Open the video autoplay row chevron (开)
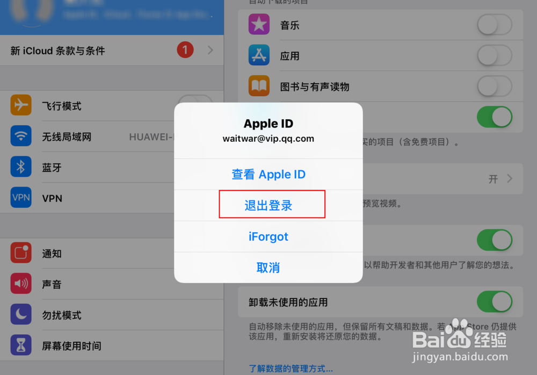 [x=510, y=178]
